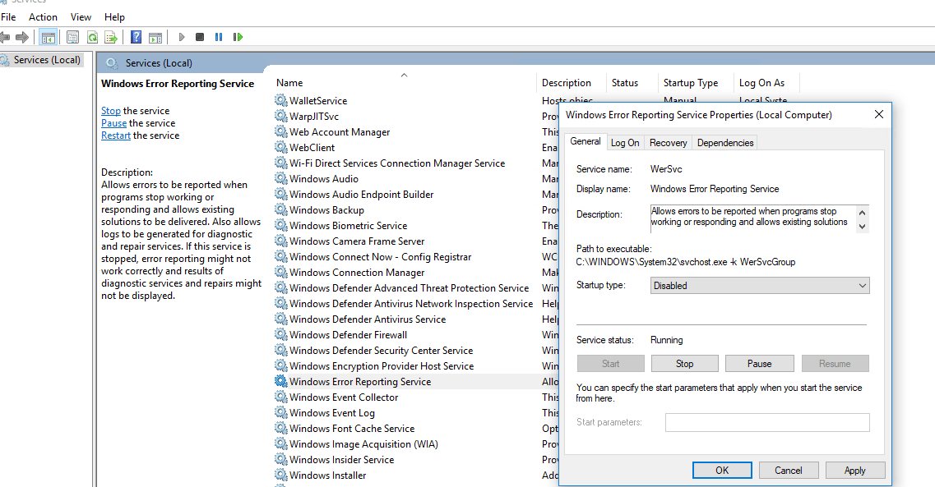935x487 pixels.
Task: Click the Stop Service square icon
Action: [x=200, y=38]
